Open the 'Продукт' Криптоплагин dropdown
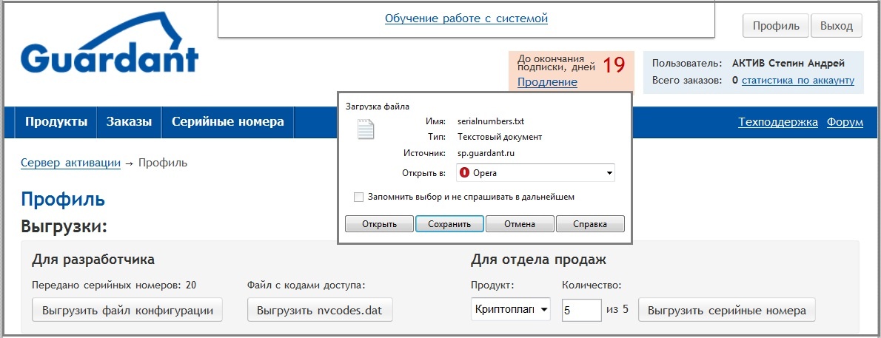This screenshot has width=881, height=338. [x=511, y=310]
